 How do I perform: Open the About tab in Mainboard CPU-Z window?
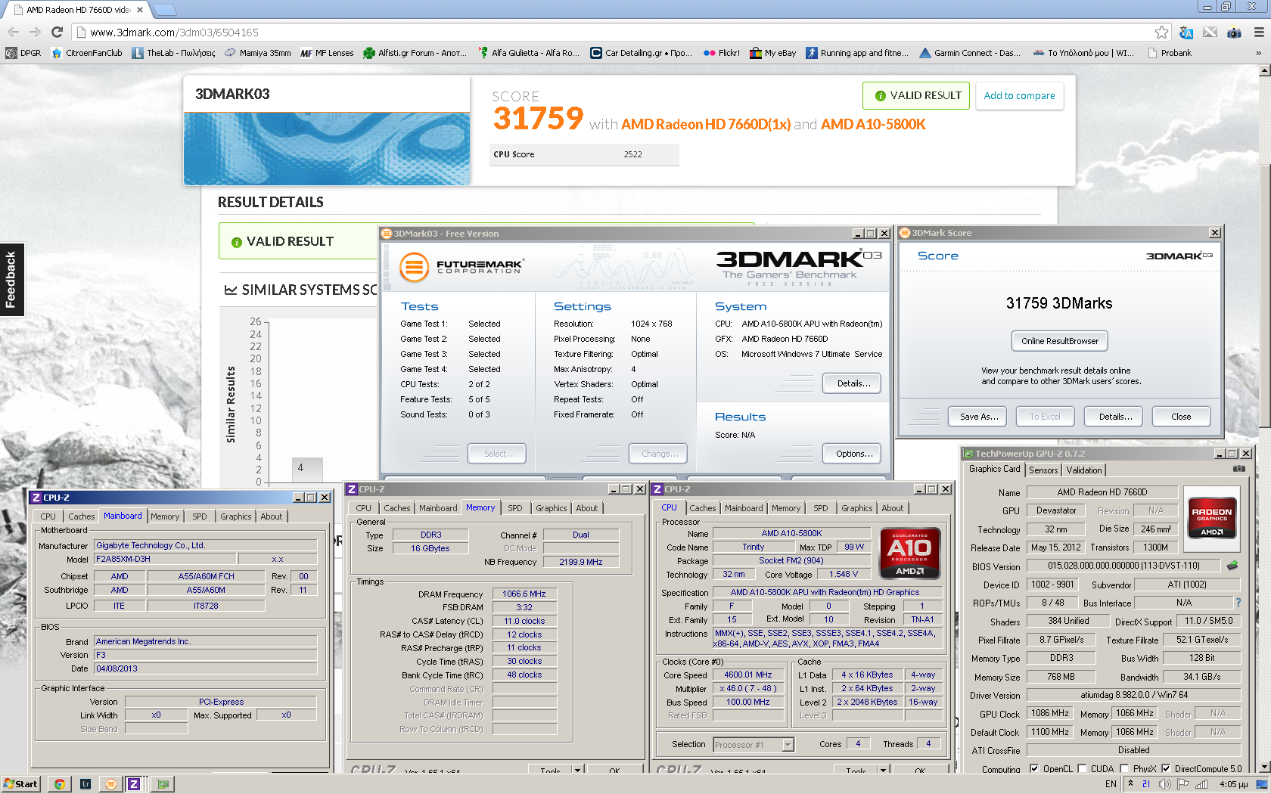click(272, 516)
